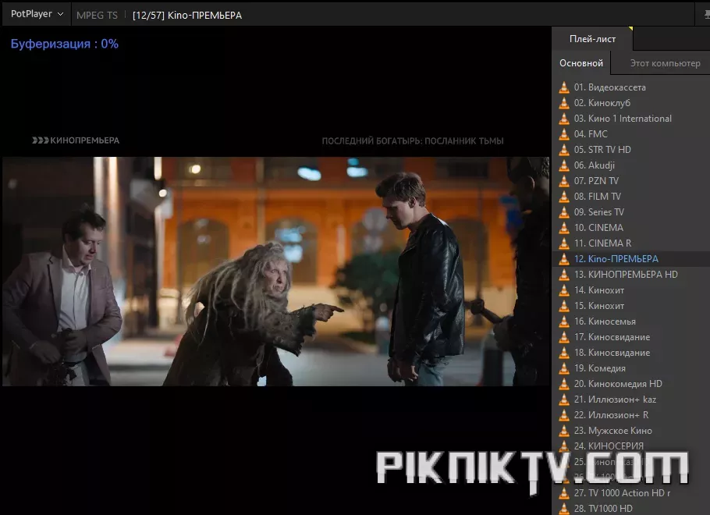
Task: Click the cone icon beside 16. Киносемья
Action: [x=564, y=321]
